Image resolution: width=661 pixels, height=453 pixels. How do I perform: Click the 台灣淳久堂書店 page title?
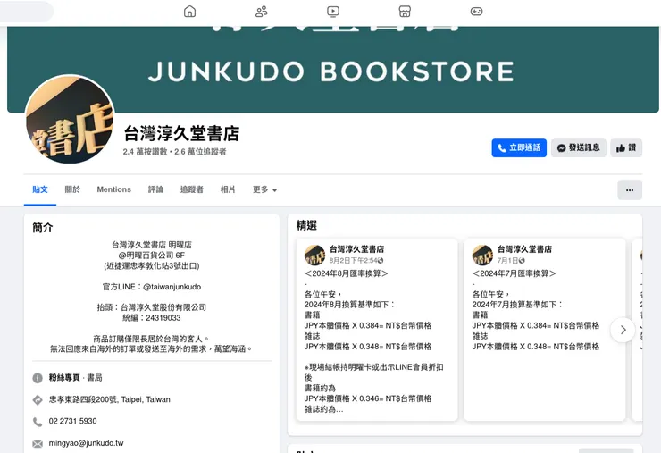tap(181, 134)
